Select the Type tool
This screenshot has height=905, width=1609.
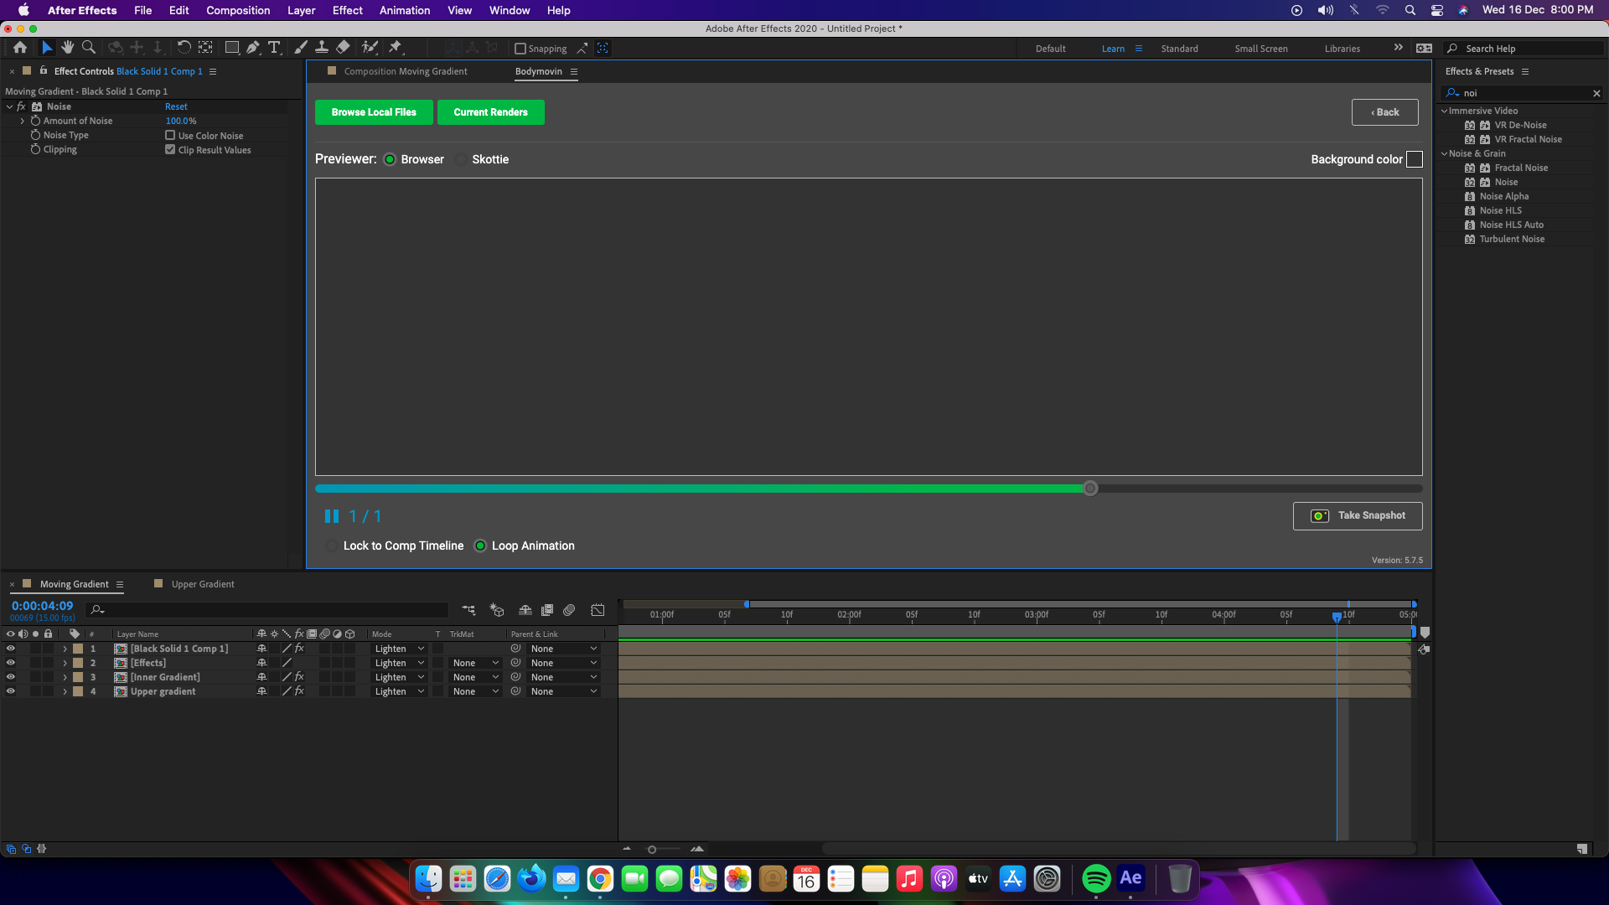274,48
